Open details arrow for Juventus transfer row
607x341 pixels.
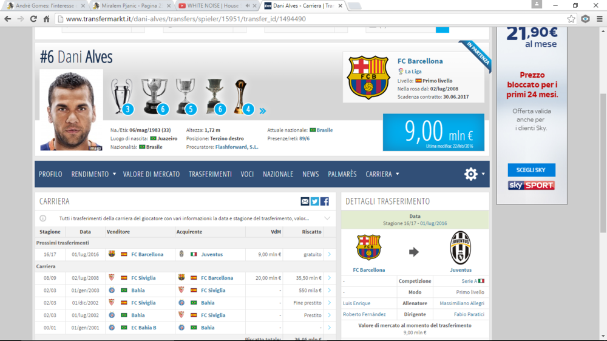coord(329,254)
